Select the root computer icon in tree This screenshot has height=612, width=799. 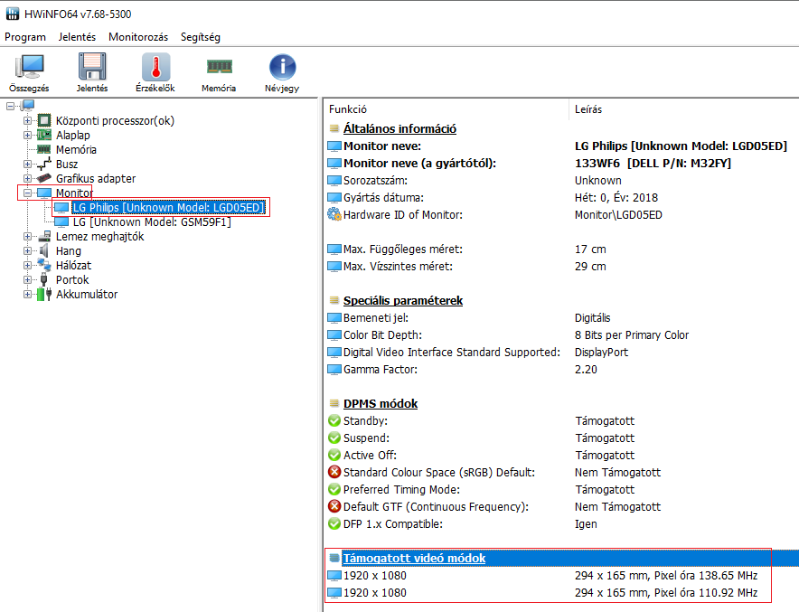pyautogui.click(x=27, y=106)
